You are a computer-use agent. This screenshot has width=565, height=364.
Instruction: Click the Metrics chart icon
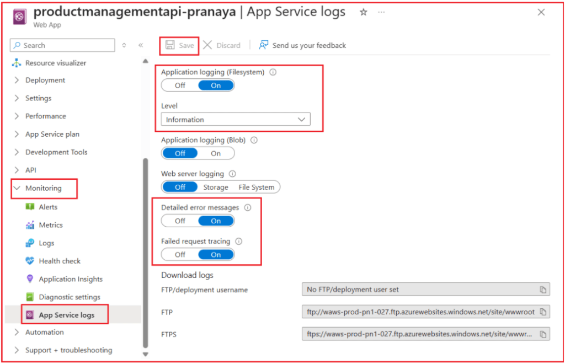pyautogui.click(x=30, y=225)
